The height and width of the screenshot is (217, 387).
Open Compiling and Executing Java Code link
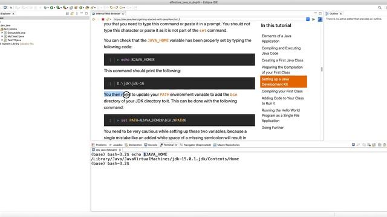click(281, 51)
